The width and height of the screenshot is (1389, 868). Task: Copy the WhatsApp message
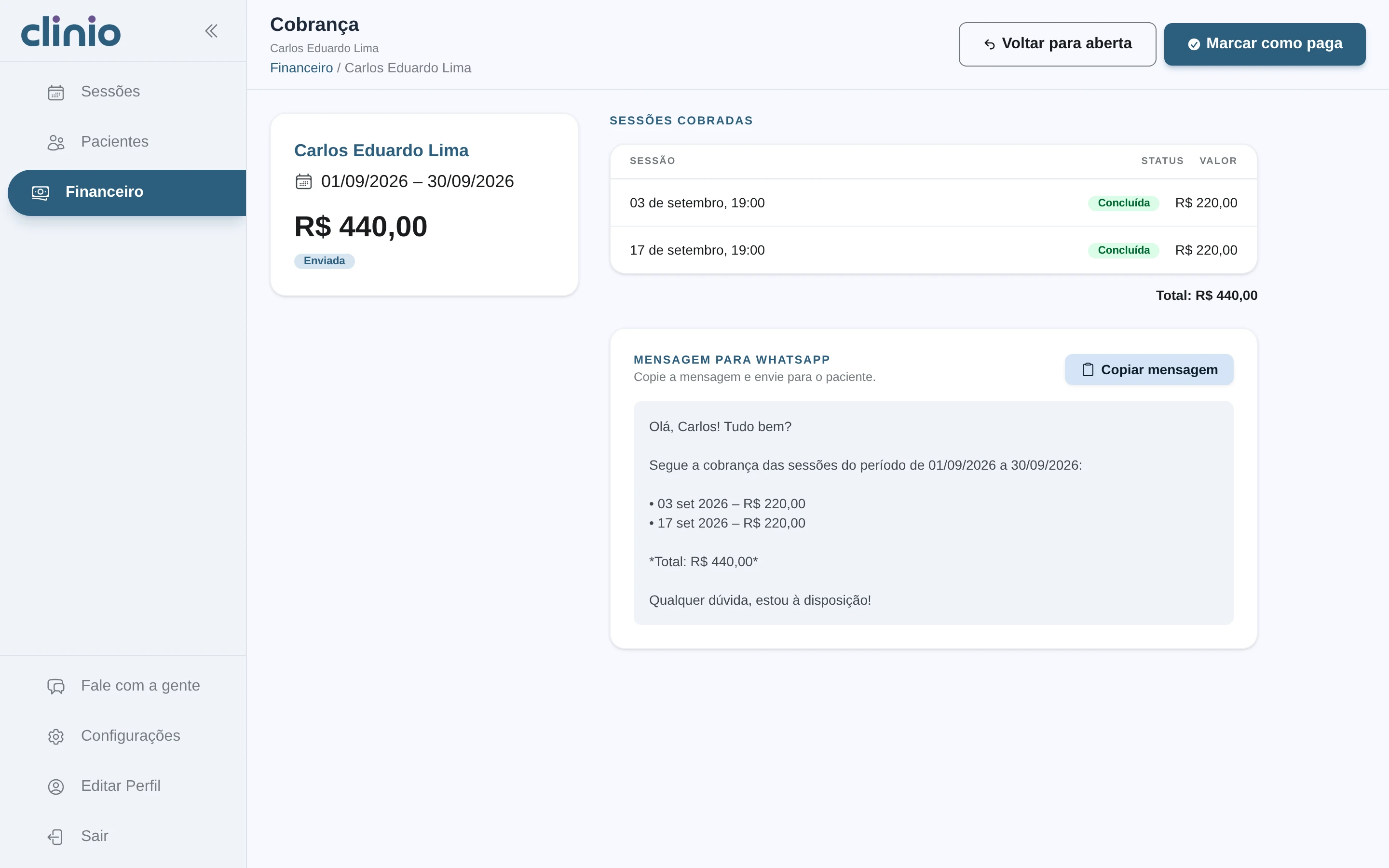coord(1148,370)
